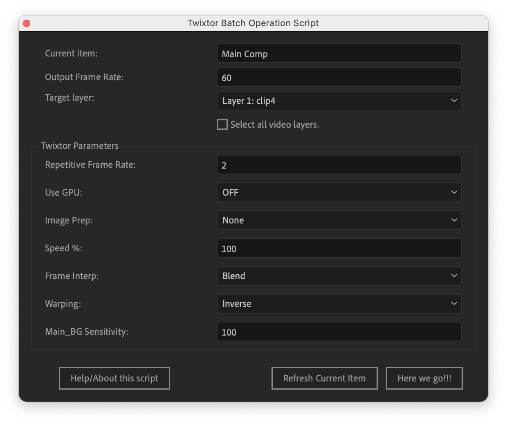Click the Use GPU: label
The width and height of the screenshot is (507, 424).
[x=63, y=192]
